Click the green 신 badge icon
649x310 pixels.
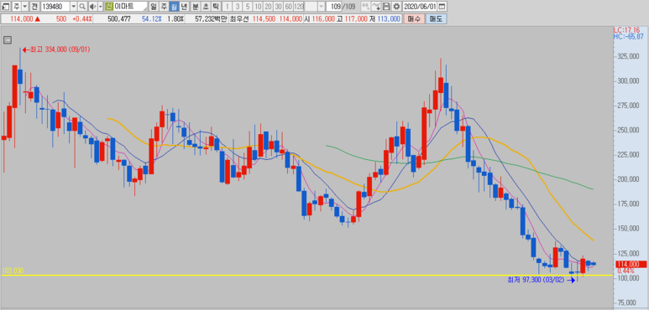[x=108, y=6]
